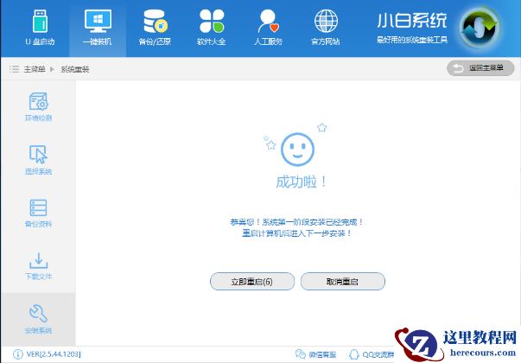Select the 一键装机 tab
Screen dimensions: 521x363
coord(98,28)
